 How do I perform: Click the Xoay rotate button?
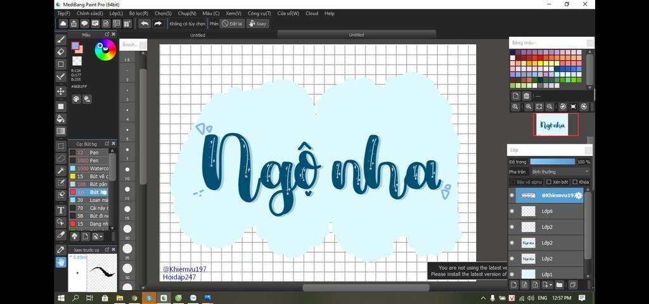tap(257, 23)
